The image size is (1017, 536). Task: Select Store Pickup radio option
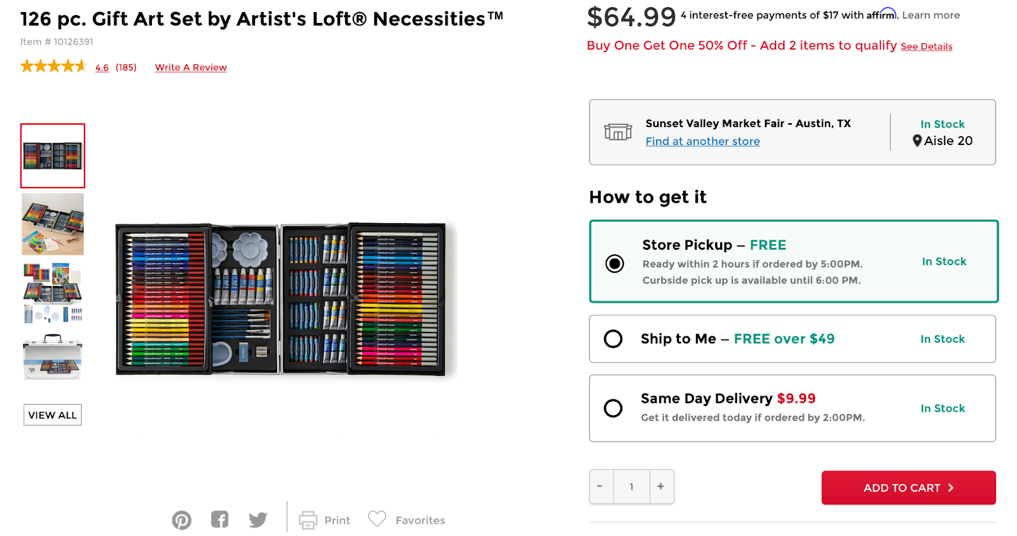point(615,263)
